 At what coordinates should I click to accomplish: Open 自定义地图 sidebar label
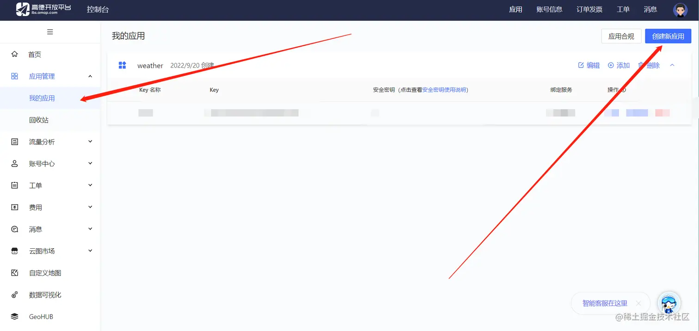point(45,273)
